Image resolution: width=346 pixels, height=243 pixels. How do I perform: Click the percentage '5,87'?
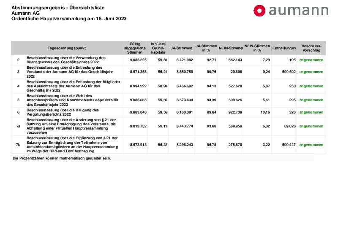tap(266, 86)
